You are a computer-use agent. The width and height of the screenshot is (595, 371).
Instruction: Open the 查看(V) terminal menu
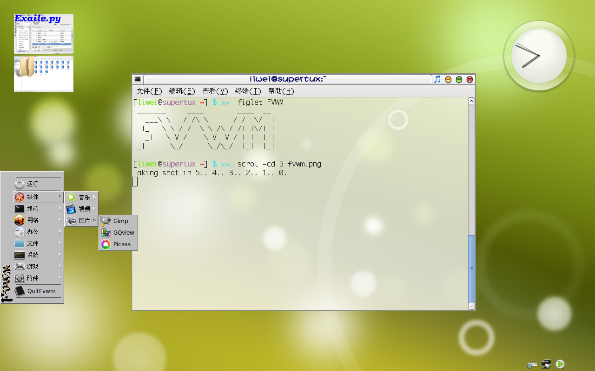point(215,91)
